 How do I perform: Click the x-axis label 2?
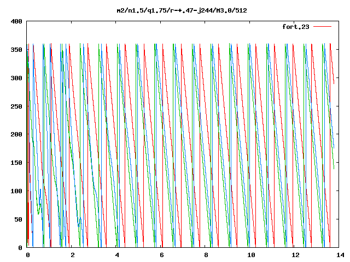73,255
